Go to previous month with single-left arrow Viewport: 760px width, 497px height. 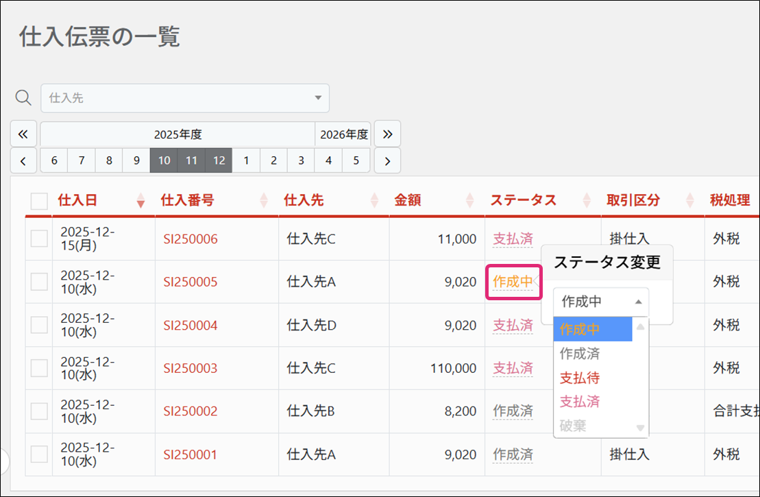tap(23, 161)
